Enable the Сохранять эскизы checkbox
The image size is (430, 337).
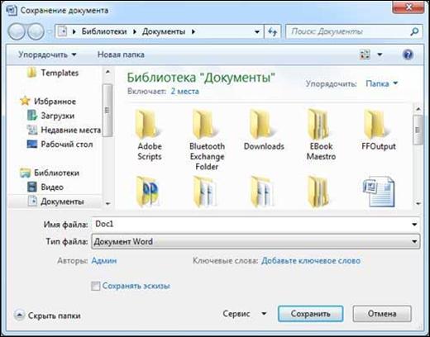[x=96, y=286]
